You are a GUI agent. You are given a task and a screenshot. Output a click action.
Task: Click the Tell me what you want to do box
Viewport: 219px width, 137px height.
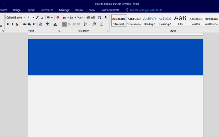click(147, 10)
